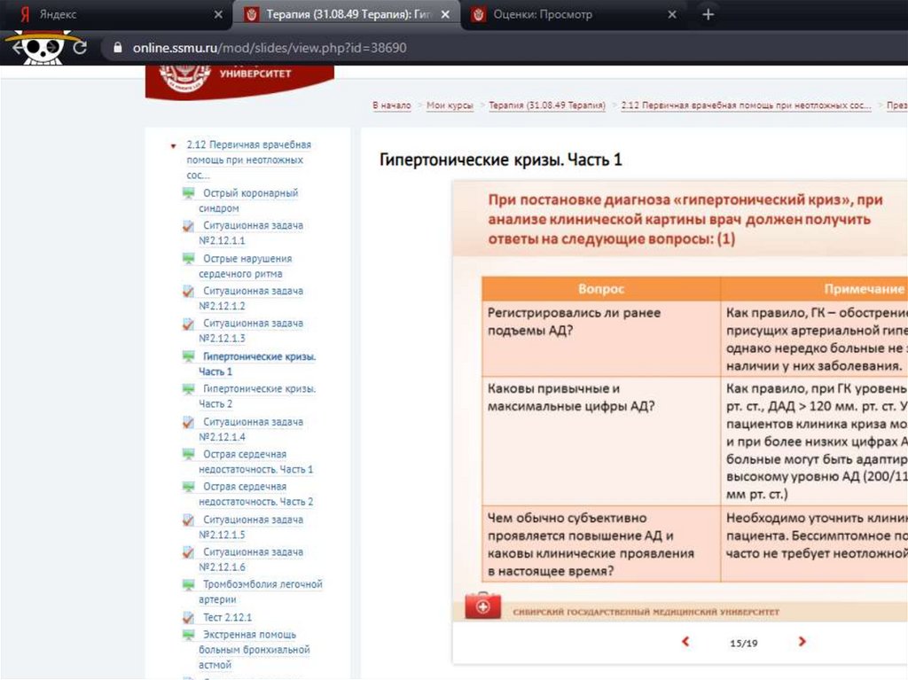Open Мои курсы breadcrumb link
908x680 pixels.
pos(450,106)
